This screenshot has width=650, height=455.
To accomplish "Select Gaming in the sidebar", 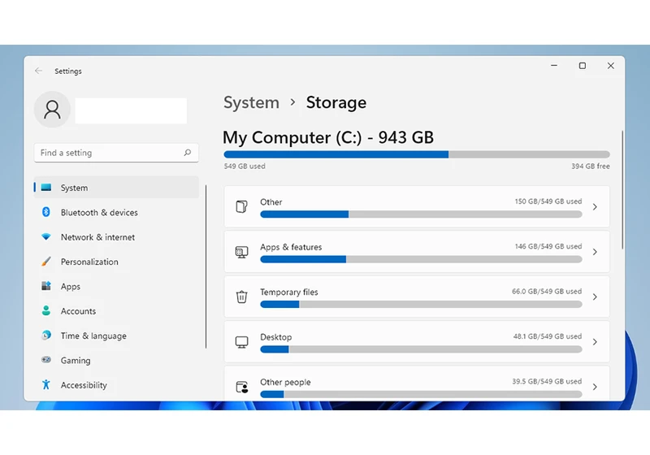I will pyautogui.click(x=116, y=360).
